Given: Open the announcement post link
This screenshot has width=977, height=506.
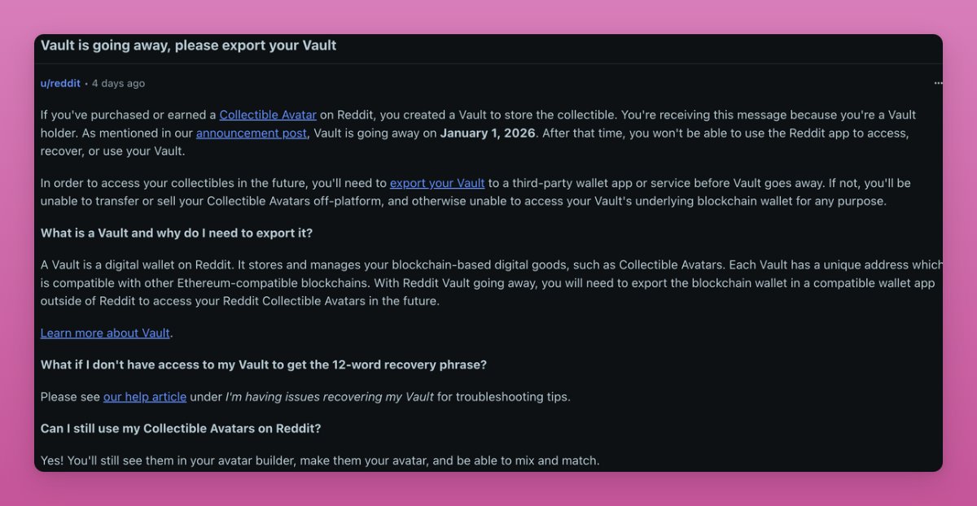Looking at the screenshot, I should point(252,133).
